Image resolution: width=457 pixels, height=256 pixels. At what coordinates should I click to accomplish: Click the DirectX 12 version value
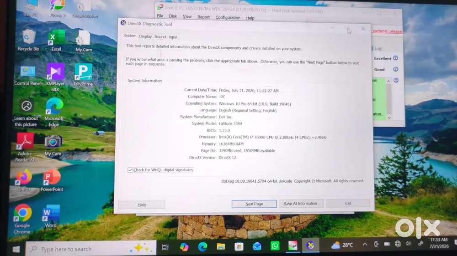pyautogui.click(x=227, y=158)
